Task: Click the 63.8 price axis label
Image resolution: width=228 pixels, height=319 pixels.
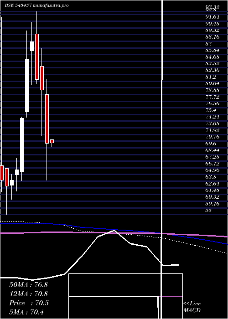Action: (x=211, y=177)
